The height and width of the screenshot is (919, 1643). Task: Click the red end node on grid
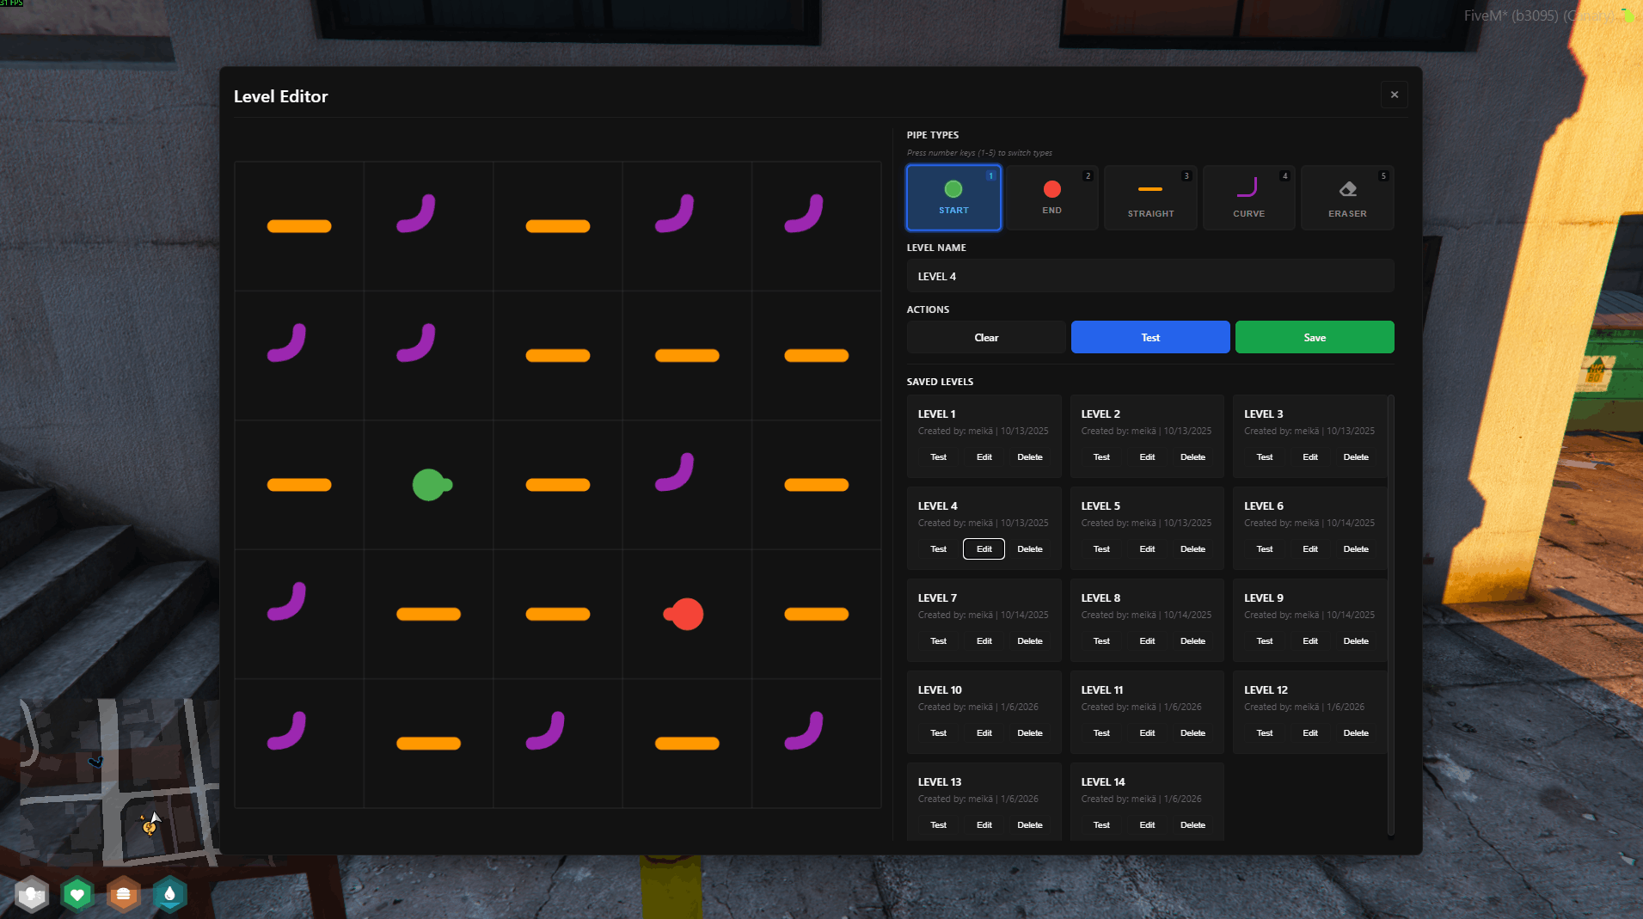[x=686, y=614]
